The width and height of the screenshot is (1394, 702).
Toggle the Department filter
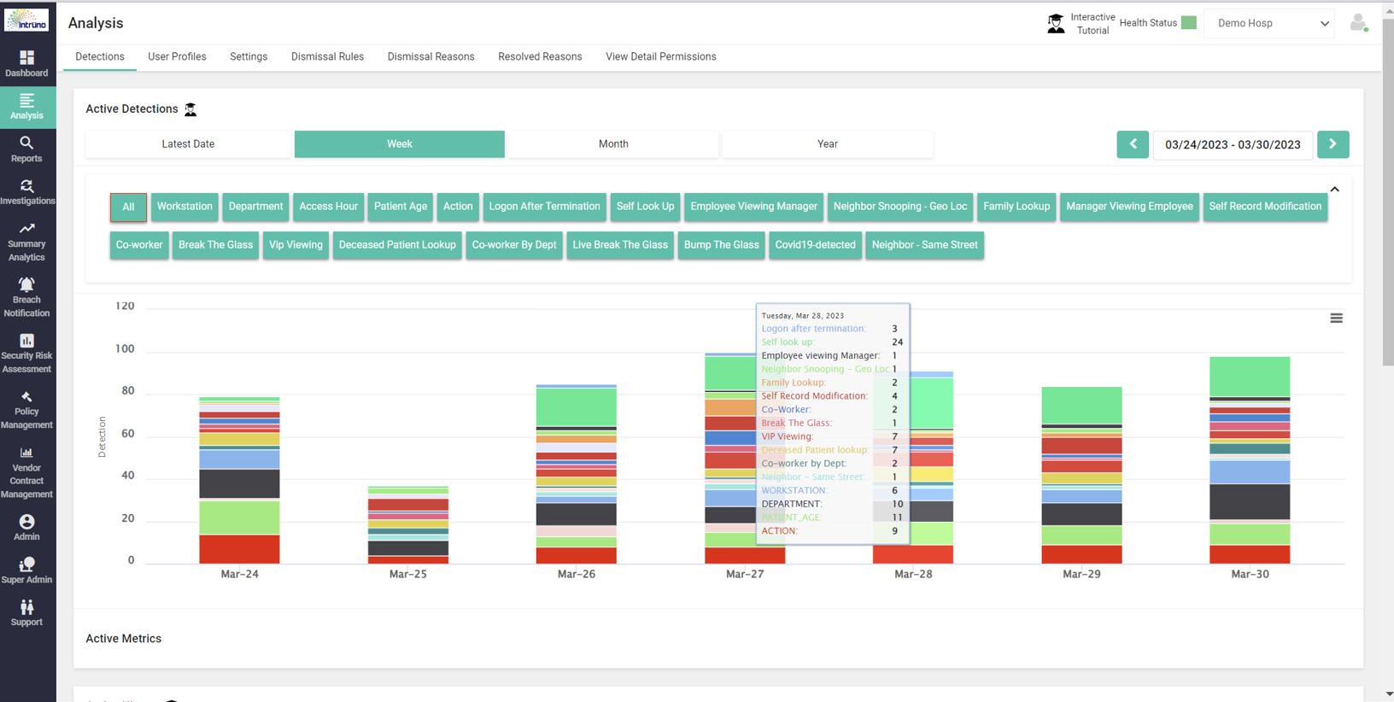click(x=255, y=207)
